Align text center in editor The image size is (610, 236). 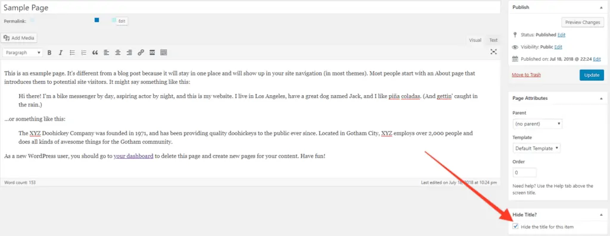pos(117,52)
